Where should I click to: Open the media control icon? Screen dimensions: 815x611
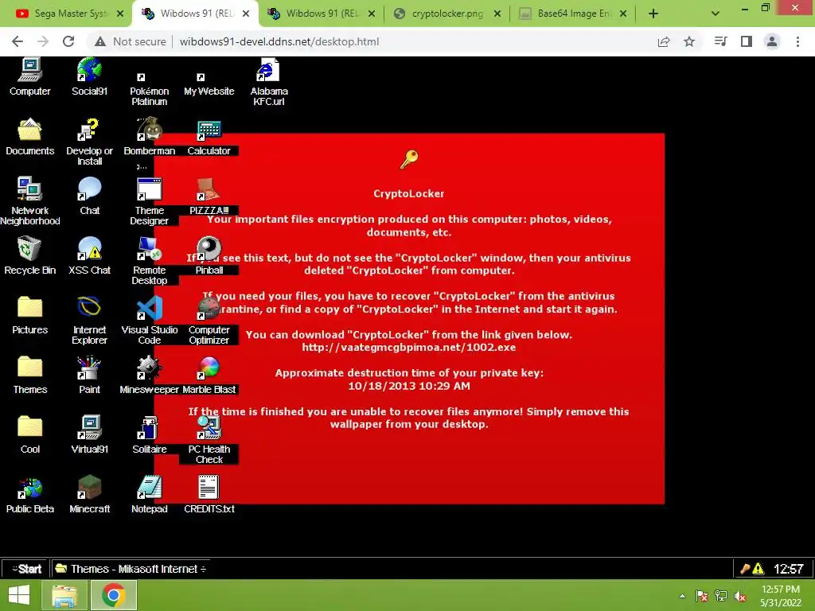(720, 41)
